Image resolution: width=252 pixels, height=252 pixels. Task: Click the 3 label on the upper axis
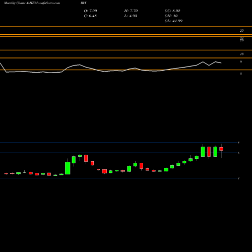pyautogui.click(x=241, y=74)
